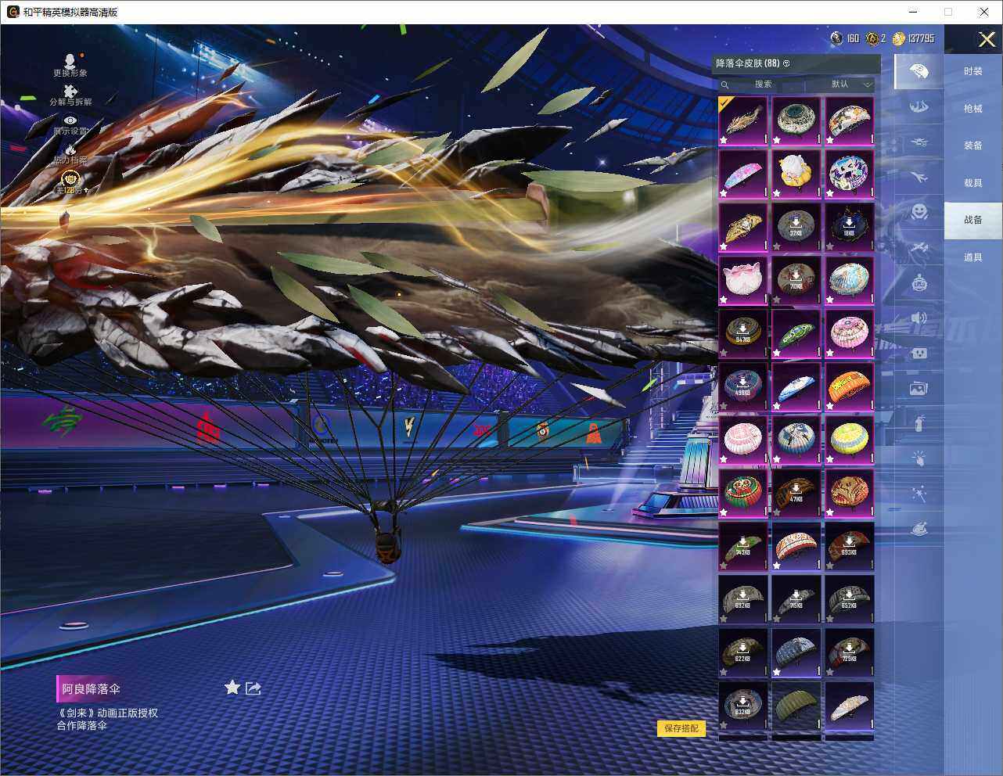Select the pink flat parachute thumbnail
The width and height of the screenshot is (1003, 776).
pos(742,174)
